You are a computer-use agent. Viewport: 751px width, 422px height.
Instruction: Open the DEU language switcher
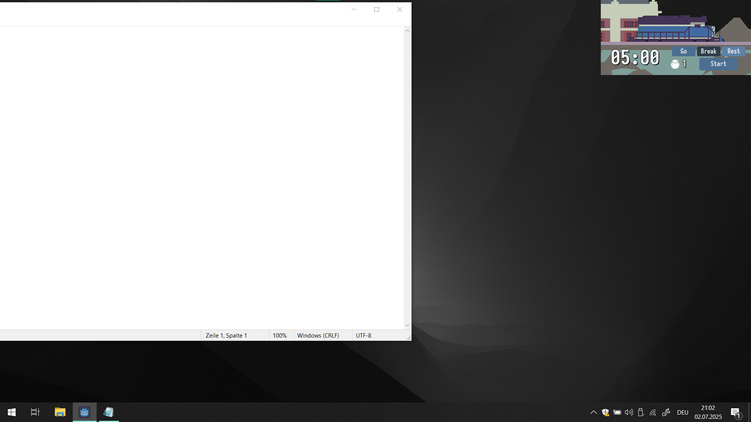point(683,412)
